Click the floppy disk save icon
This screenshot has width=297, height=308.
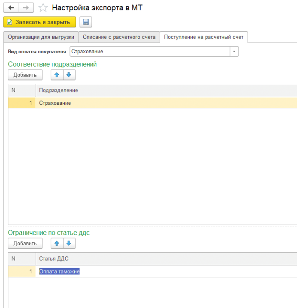[85, 22]
